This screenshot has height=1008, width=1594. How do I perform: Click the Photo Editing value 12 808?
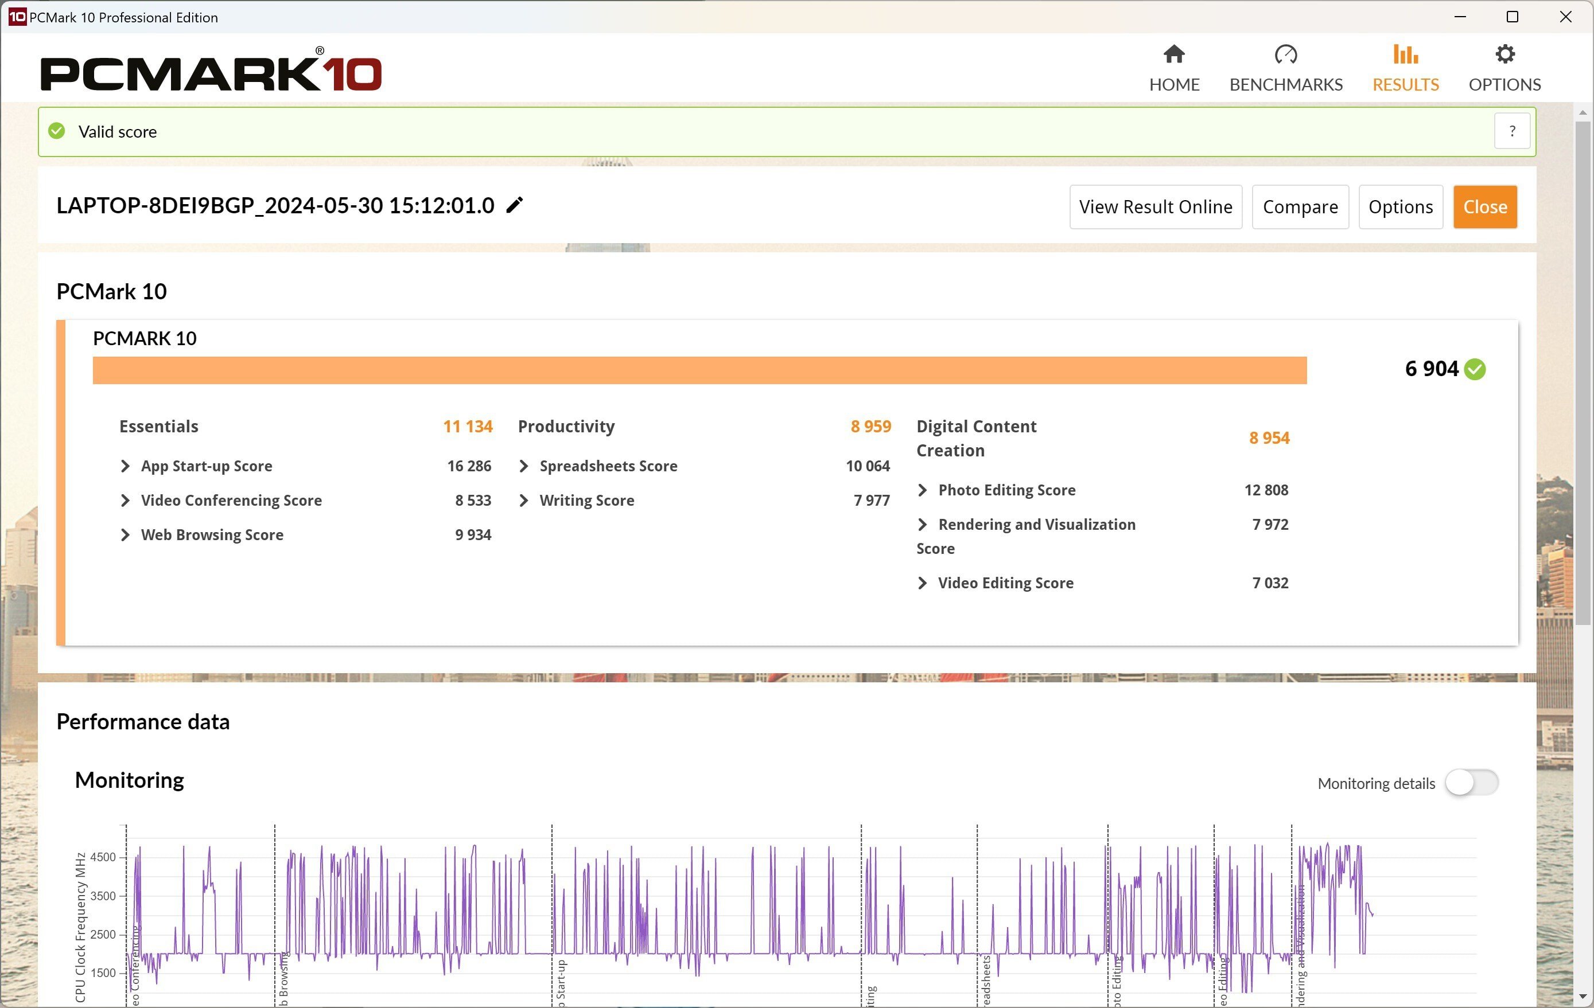[1266, 490]
